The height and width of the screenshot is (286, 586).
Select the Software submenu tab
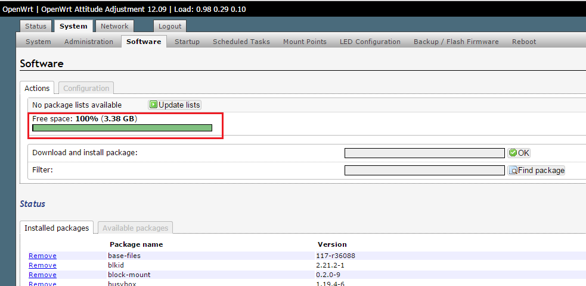coord(144,42)
